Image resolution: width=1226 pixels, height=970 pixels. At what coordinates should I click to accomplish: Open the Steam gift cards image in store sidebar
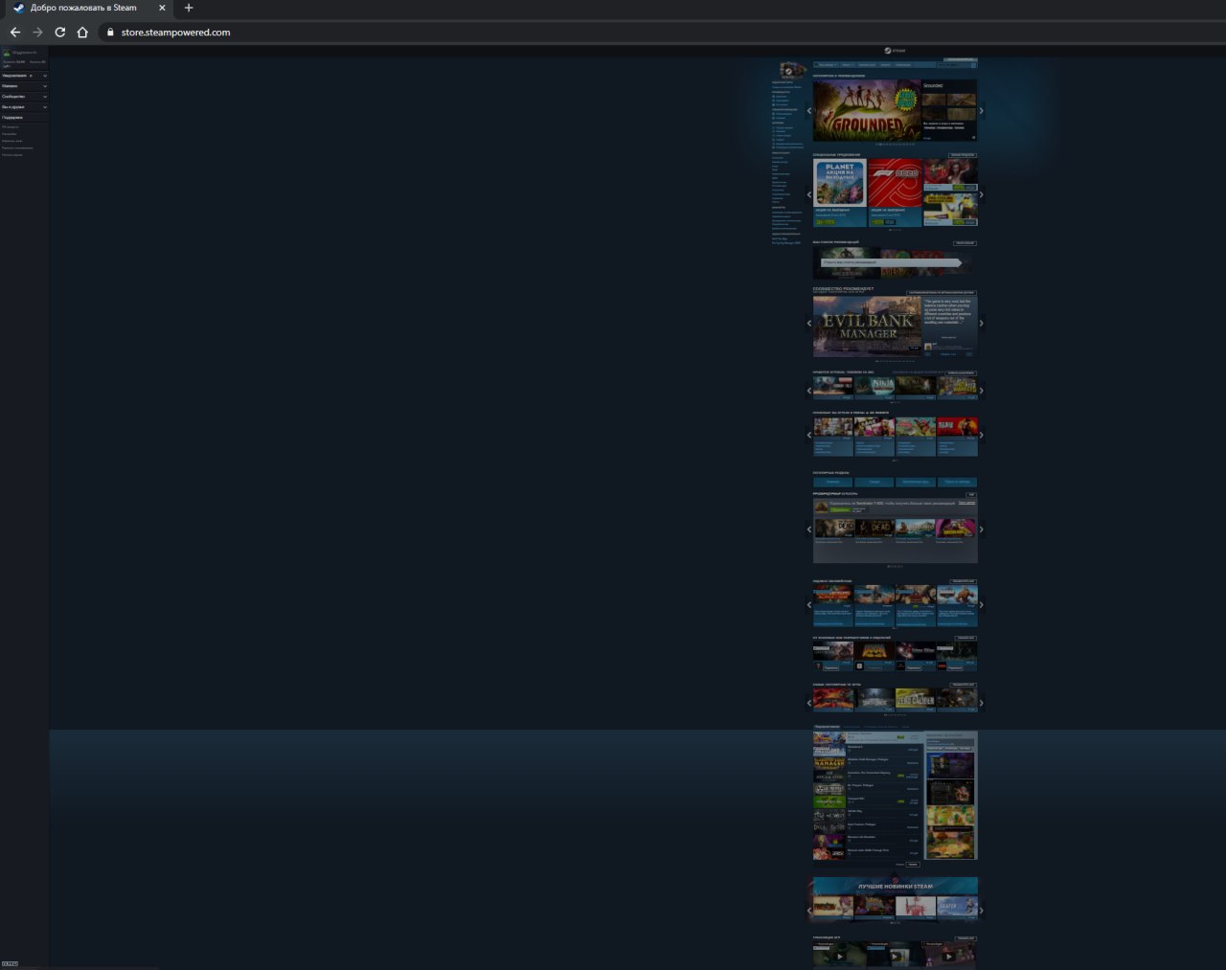(792, 71)
